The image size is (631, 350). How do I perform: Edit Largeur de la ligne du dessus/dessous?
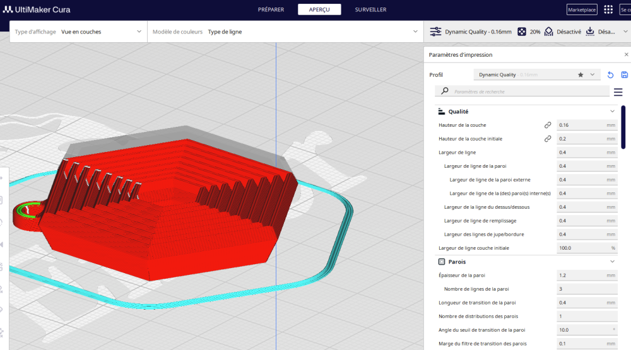pyautogui.click(x=587, y=207)
